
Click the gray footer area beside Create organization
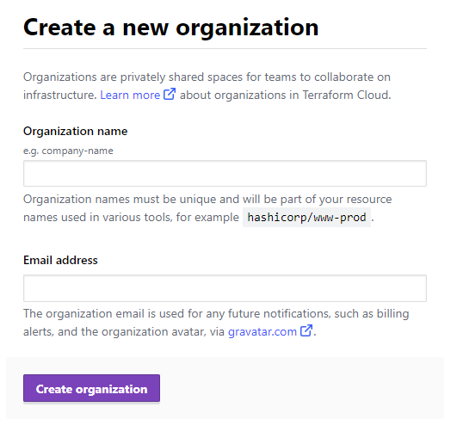(x=300, y=388)
